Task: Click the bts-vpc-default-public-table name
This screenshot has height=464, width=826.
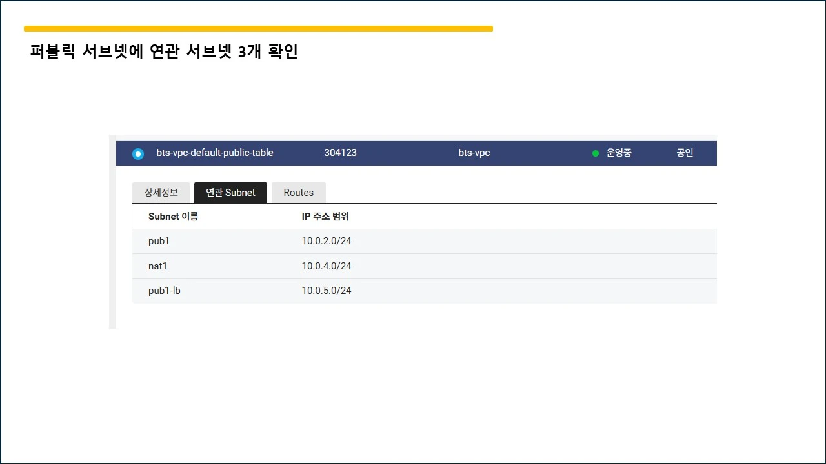Action: point(215,153)
